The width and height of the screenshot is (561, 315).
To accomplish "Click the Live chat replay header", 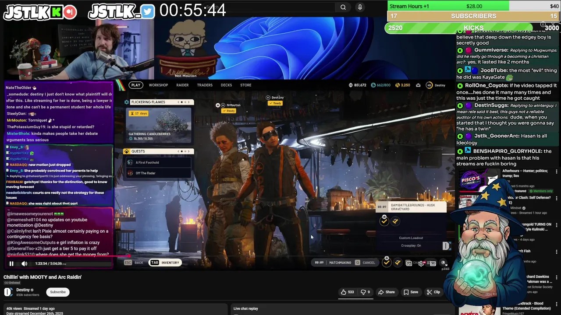I will coord(246,308).
